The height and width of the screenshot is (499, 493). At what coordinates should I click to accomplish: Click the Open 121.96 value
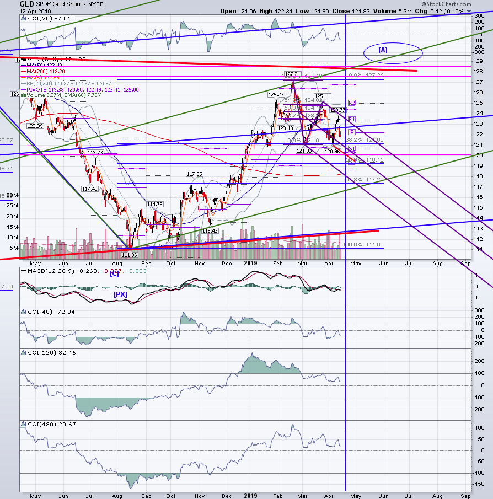coord(238,11)
